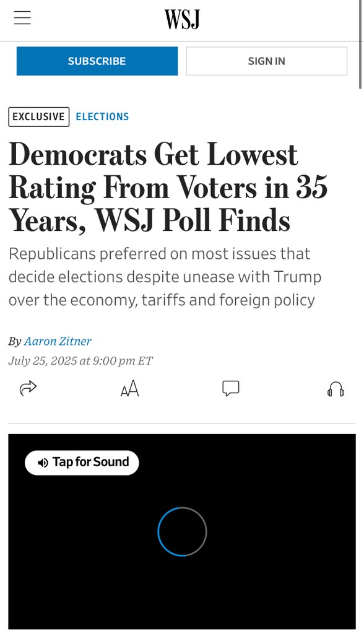
Task: Open the hamburger navigation menu
Action: click(22, 17)
